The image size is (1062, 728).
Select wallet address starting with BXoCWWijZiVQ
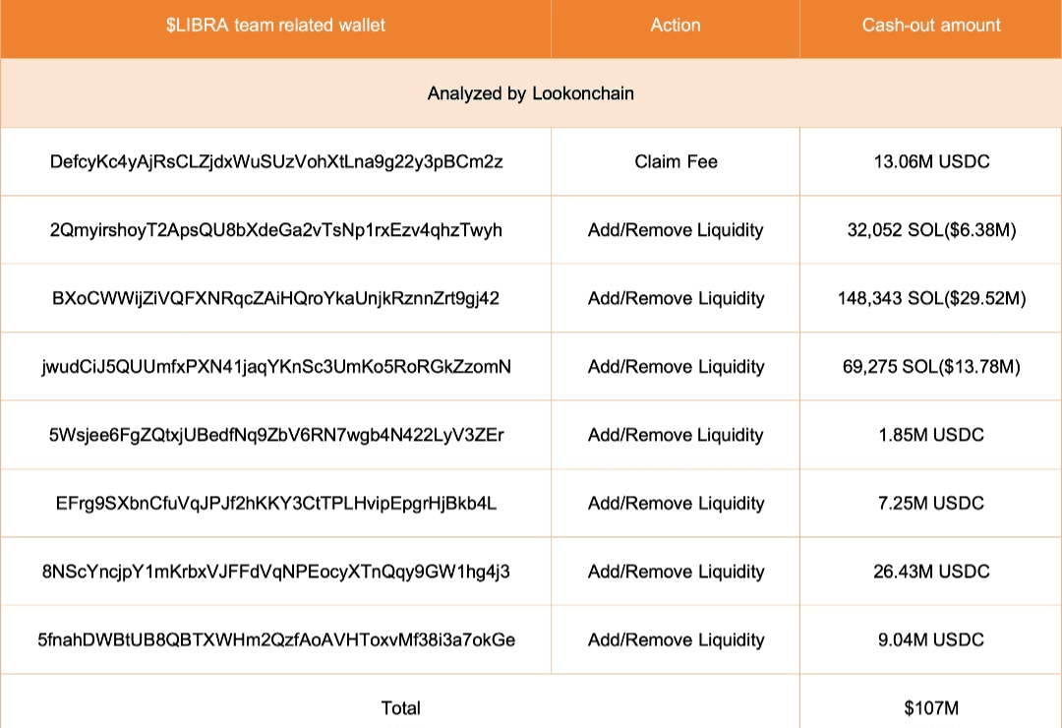pyautogui.click(x=275, y=299)
